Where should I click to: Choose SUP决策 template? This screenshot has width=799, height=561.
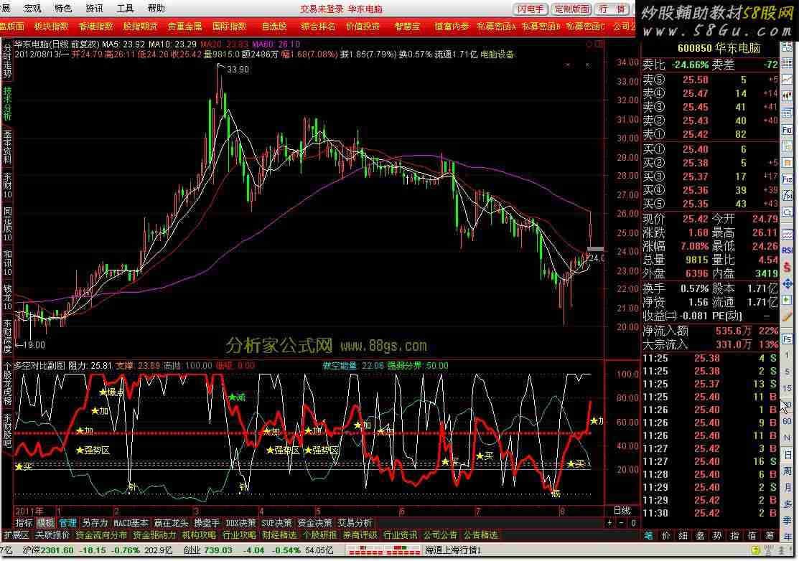coord(276,523)
